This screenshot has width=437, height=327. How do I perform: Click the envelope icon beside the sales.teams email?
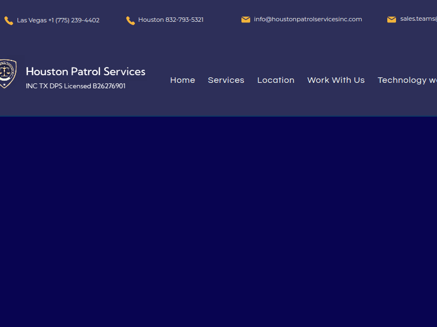(x=392, y=19)
